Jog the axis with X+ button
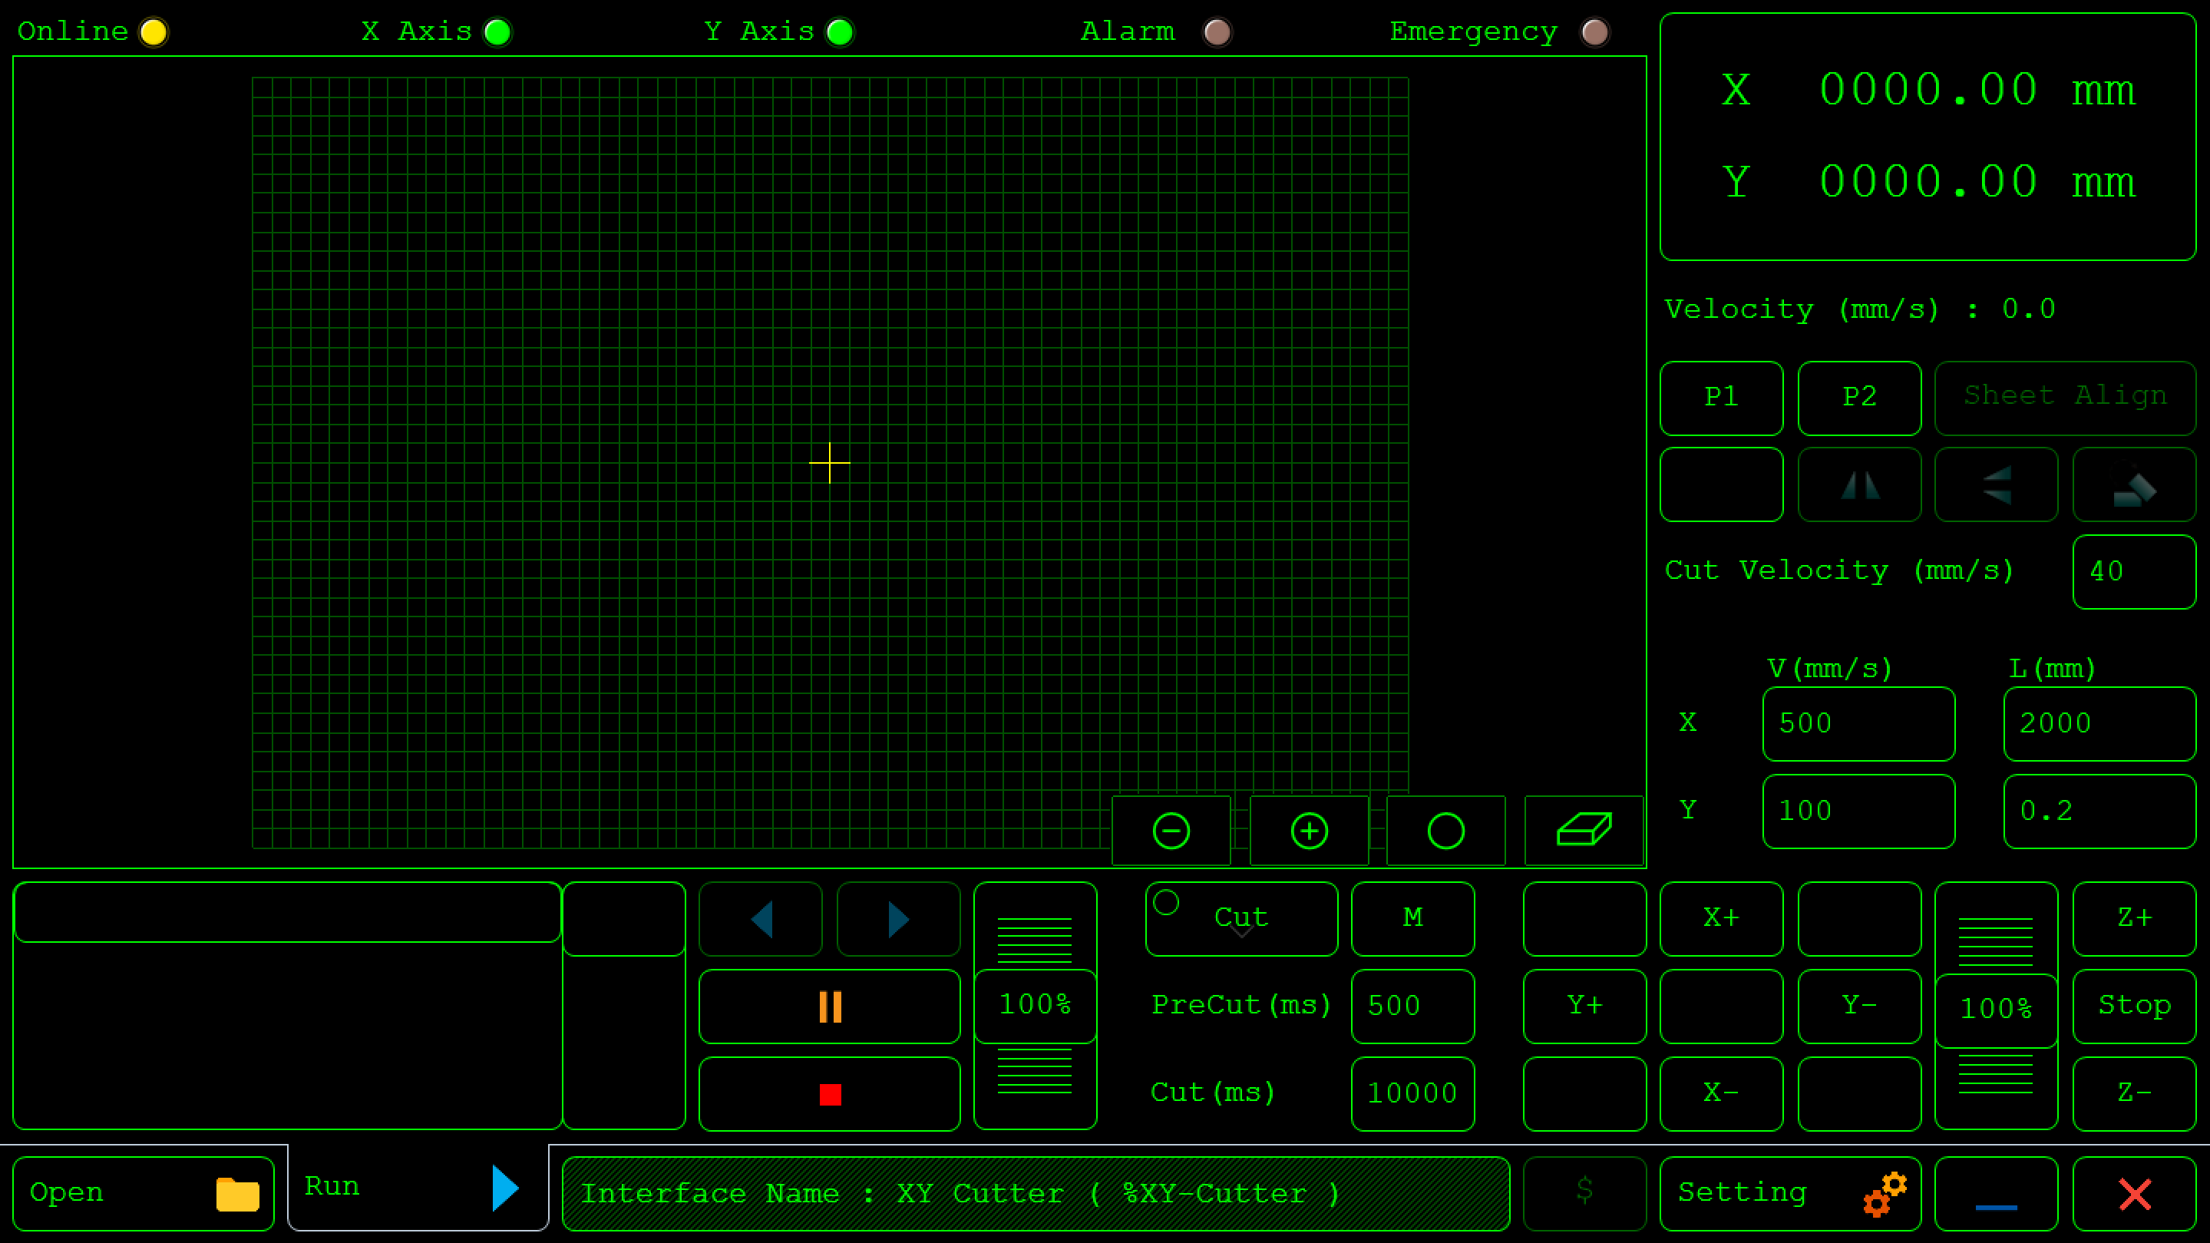2210x1243 pixels. coord(1721,919)
